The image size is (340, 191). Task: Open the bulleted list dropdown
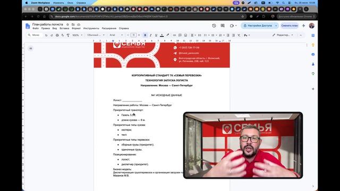coord(214,35)
